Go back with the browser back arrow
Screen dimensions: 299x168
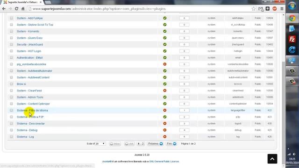click(4, 9)
